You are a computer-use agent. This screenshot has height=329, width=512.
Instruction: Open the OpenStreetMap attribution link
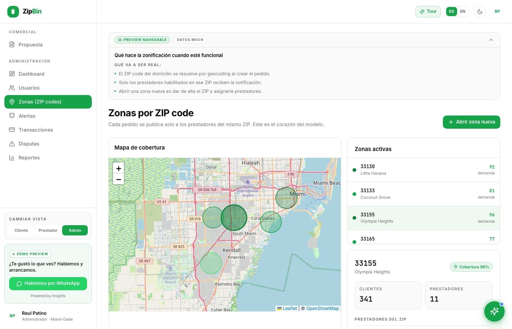click(x=323, y=309)
